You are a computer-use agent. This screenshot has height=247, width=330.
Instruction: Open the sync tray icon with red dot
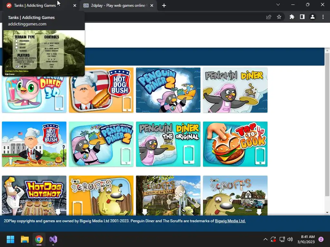click(x=273, y=239)
